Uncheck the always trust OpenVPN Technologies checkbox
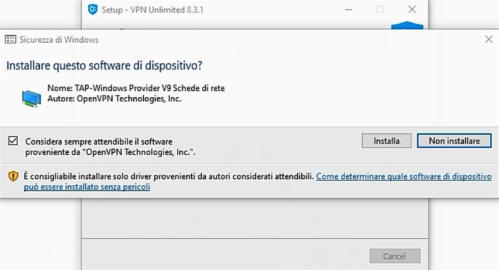Viewport: 499px width, 270px height. 13,141
